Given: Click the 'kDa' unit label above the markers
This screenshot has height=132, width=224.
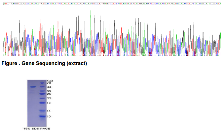Looking at the screenshot, I should tap(50, 81).
